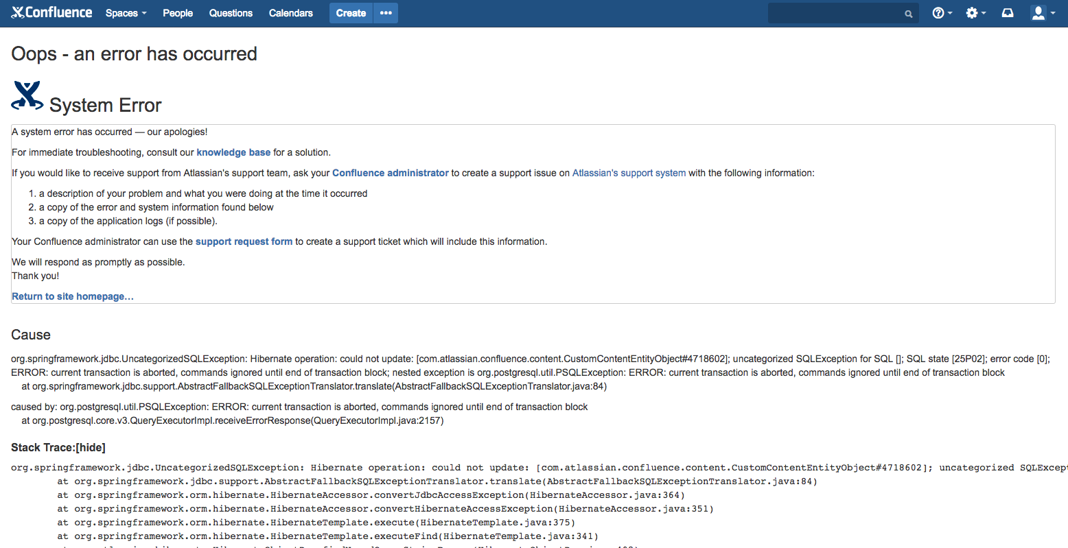1068x548 pixels.
Task: Open the Spaces dropdown menu
Action: coord(126,13)
